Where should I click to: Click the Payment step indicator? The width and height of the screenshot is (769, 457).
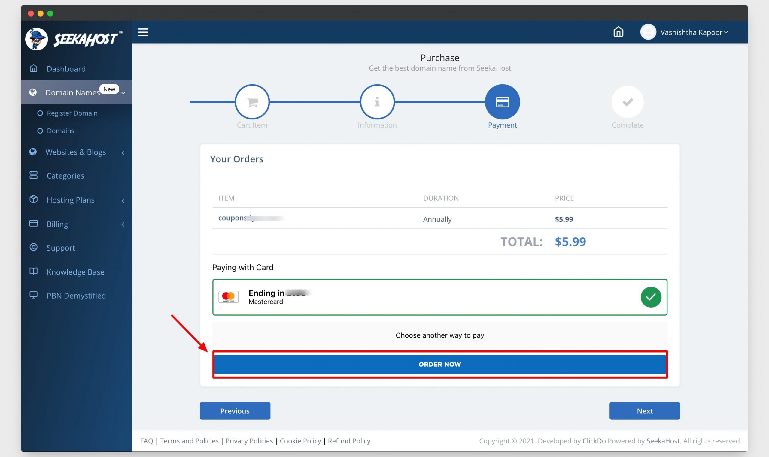click(x=502, y=102)
